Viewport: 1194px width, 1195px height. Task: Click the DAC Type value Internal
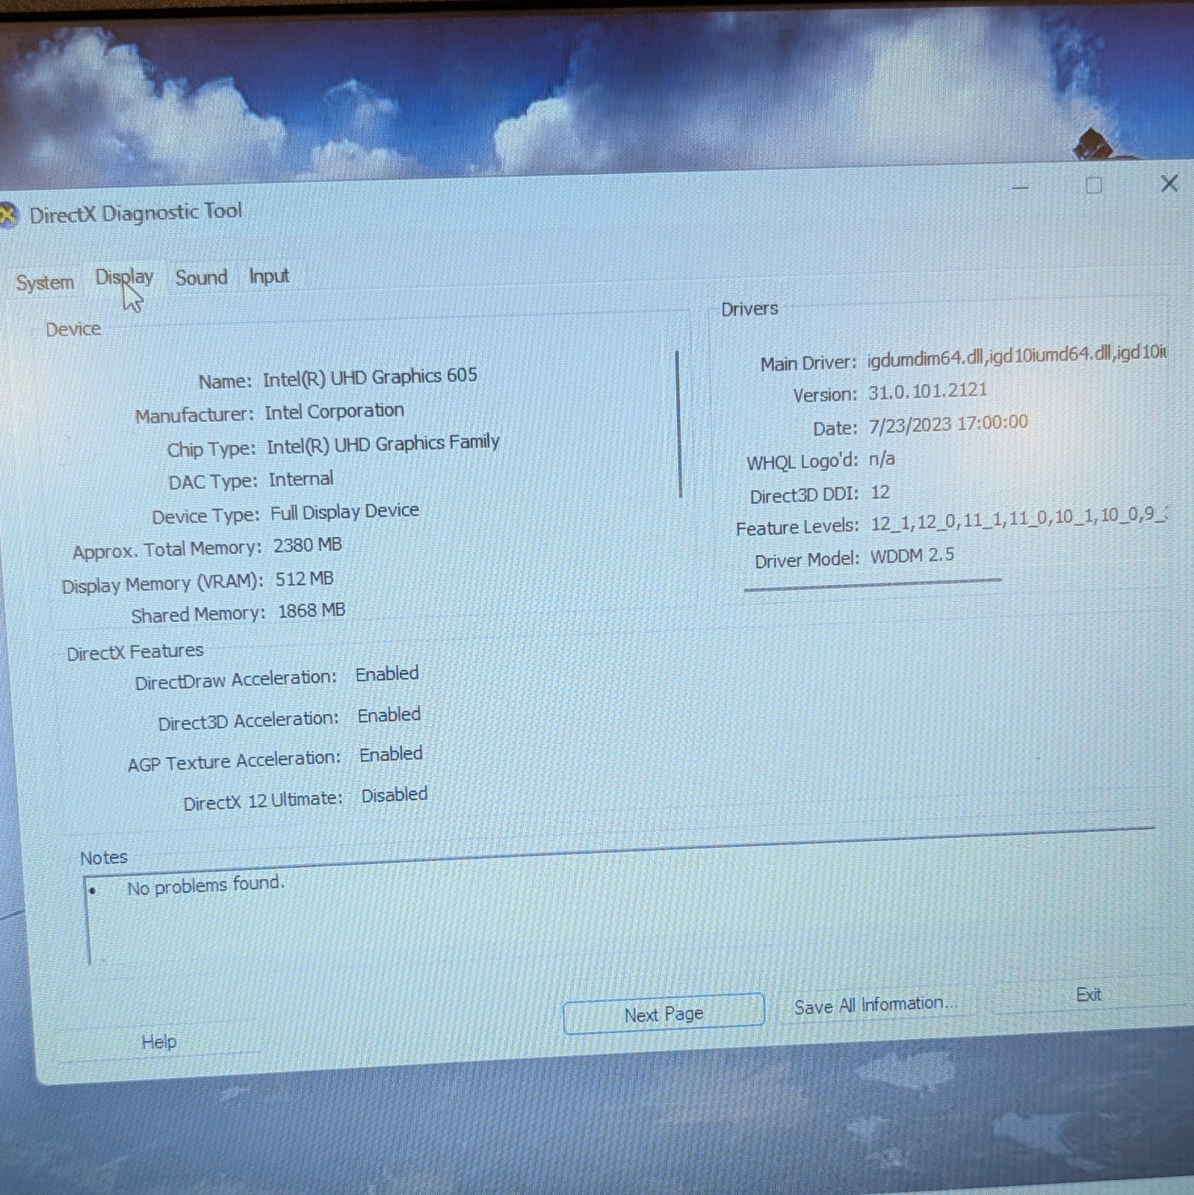click(301, 479)
